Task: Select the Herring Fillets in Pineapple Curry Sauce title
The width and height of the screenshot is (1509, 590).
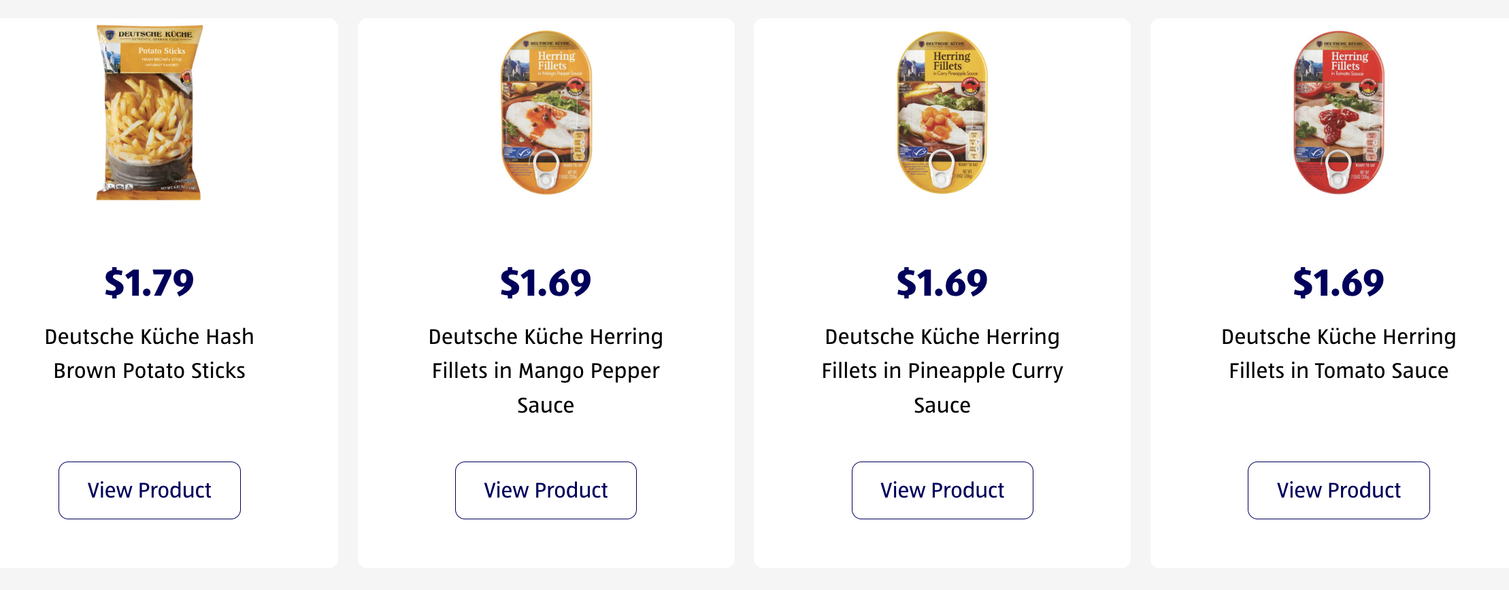Action: click(x=942, y=370)
